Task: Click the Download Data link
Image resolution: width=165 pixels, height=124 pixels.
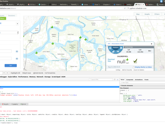Action: pyautogui.click(x=111, y=60)
